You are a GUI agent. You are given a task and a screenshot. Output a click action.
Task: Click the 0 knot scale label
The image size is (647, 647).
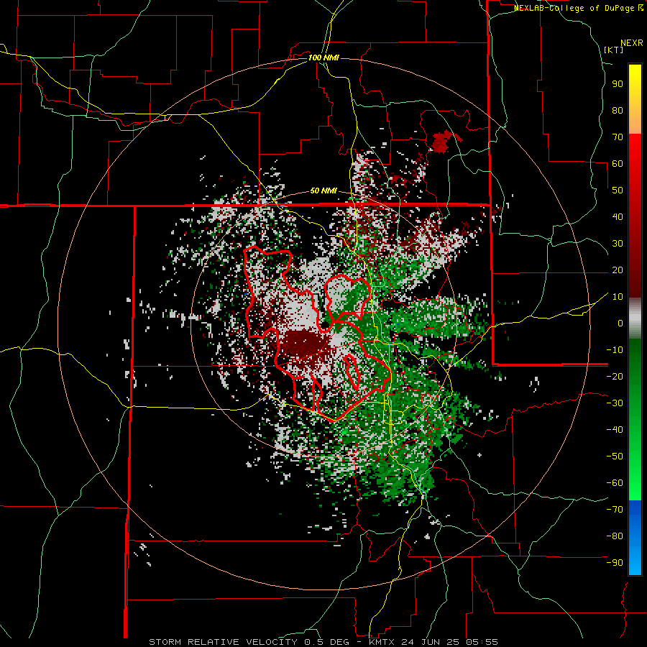coord(620,323)
